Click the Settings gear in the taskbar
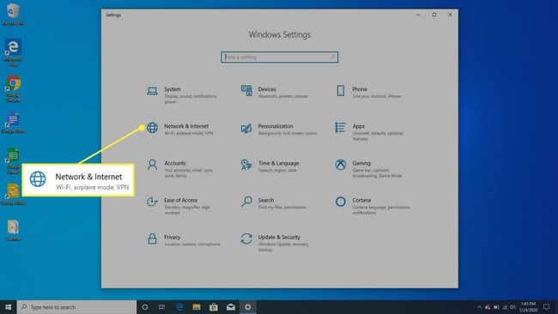558x314 pixels. [248, 307]
